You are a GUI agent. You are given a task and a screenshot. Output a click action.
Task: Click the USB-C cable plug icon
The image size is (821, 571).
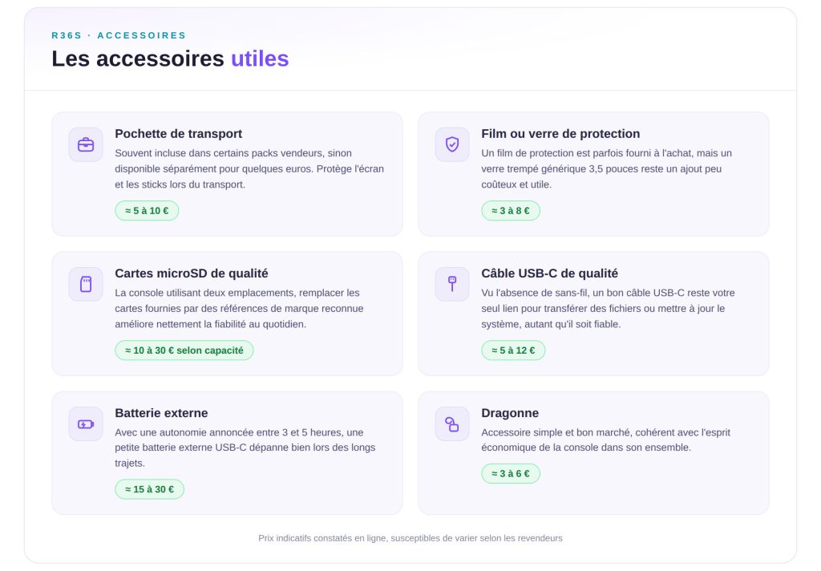(452, 284)
